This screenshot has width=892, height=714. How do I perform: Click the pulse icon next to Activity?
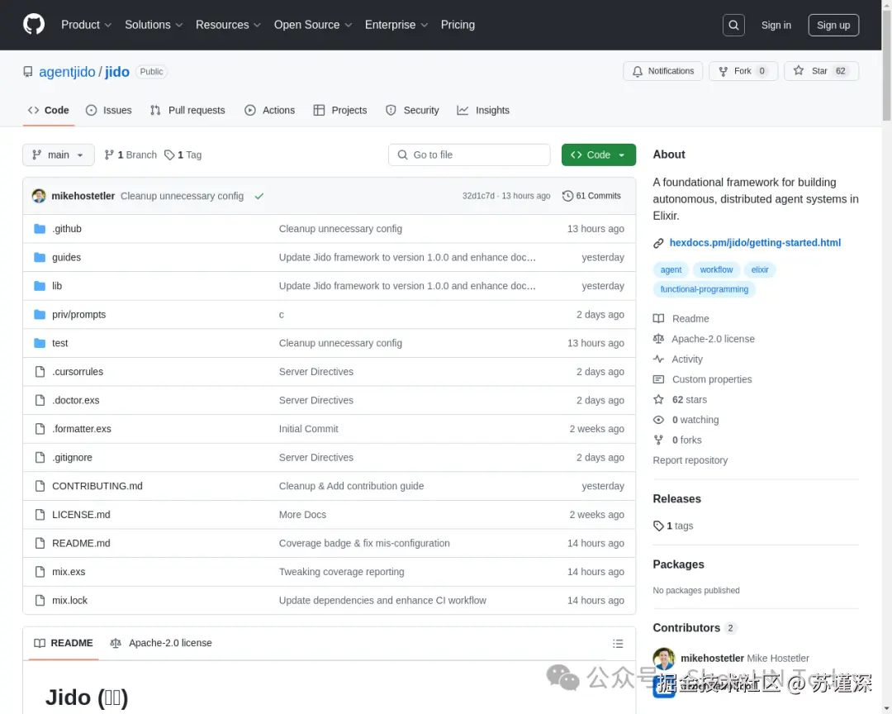[658, 359]
